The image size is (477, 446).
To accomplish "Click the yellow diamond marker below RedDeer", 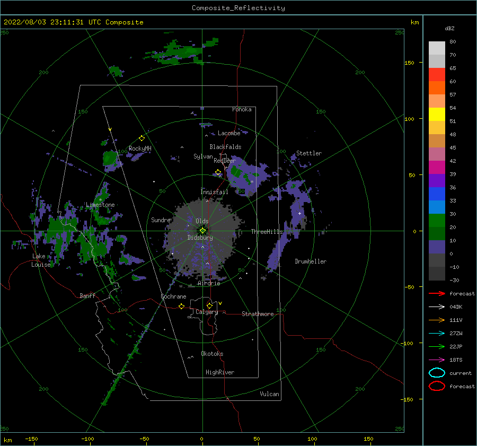I will pyautogui.click(x=218, y=172).
